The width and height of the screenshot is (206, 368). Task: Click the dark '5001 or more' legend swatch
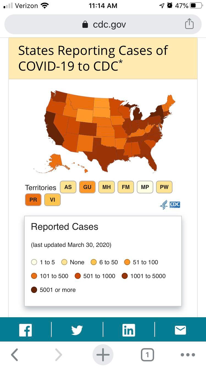pos(34,290)
